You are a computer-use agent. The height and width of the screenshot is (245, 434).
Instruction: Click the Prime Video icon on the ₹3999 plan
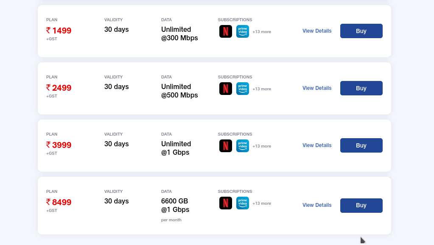coord(243,146)
